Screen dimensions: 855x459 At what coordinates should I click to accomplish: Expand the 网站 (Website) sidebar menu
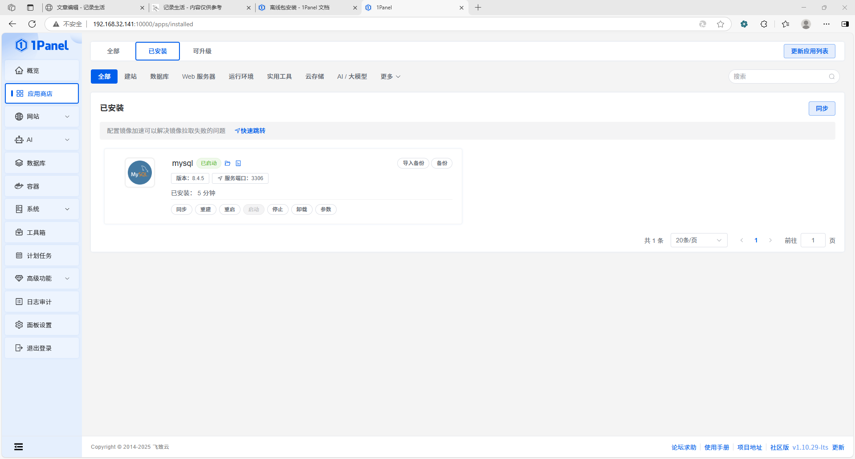42,117
